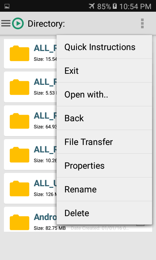
Task: Choose Exit in the overflow menu
Action: coord(104,71)
